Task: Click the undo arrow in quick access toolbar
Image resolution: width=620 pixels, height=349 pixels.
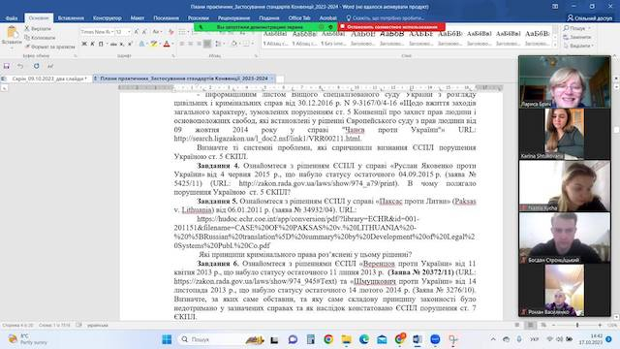Action: coord(19,66)
